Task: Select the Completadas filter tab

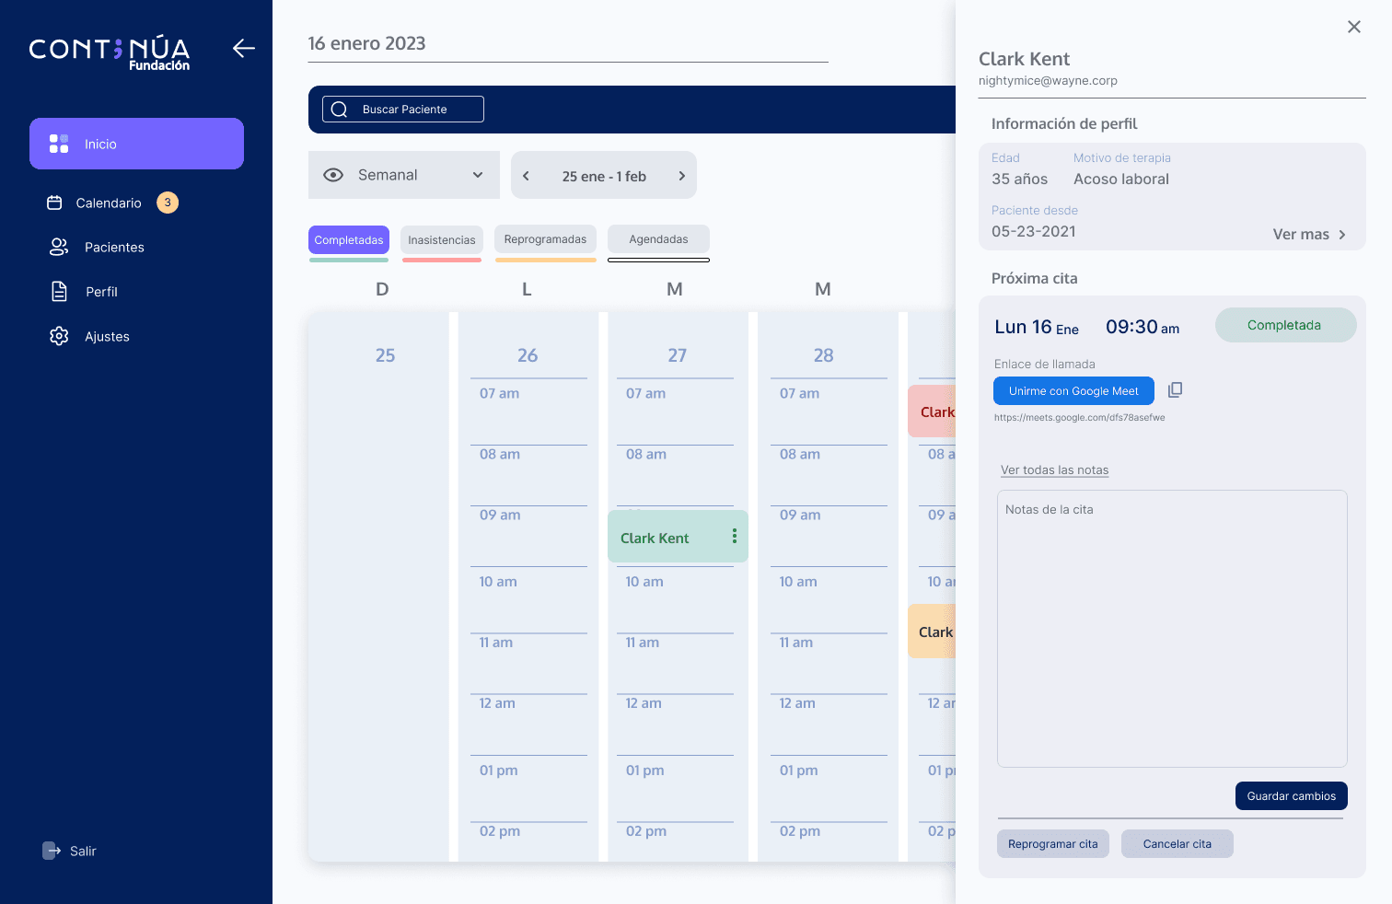Action: [x=349, y=239]
